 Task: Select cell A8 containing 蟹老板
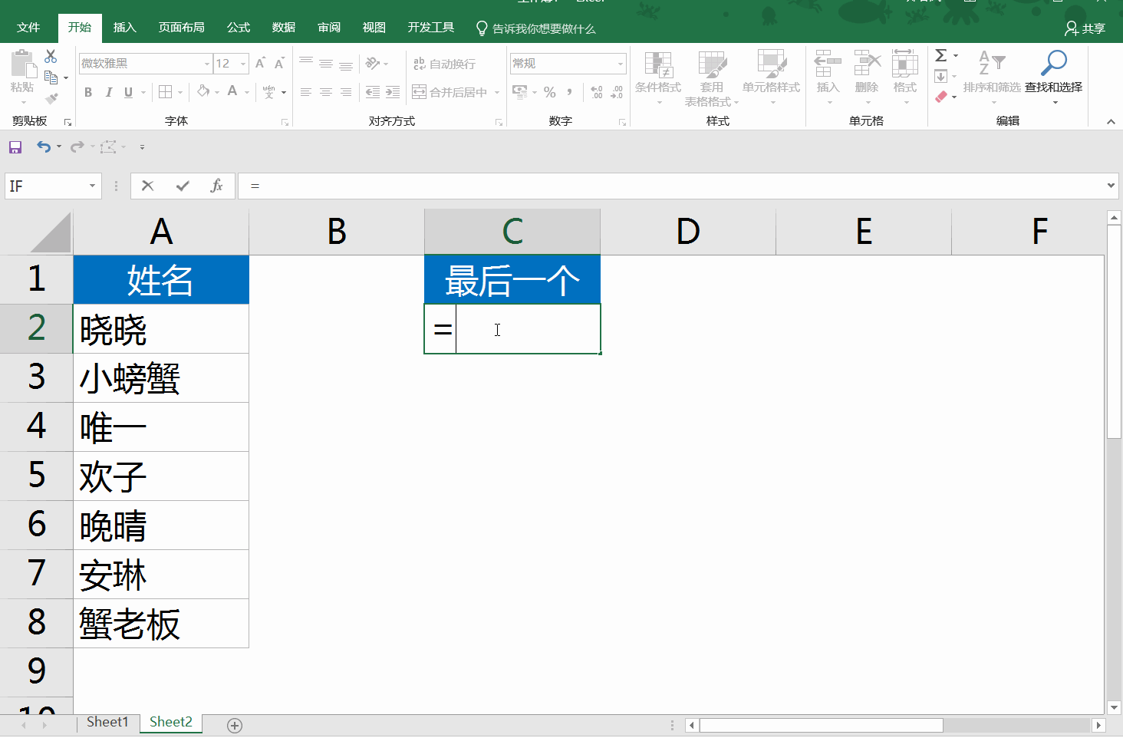[161, 623]
